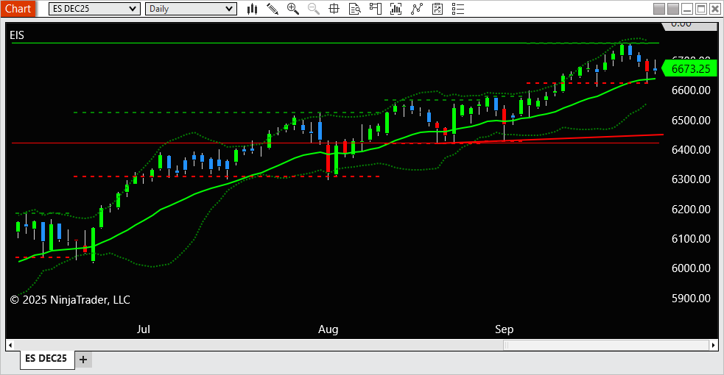Click the 6000.00 price axis label

(691, 268)
